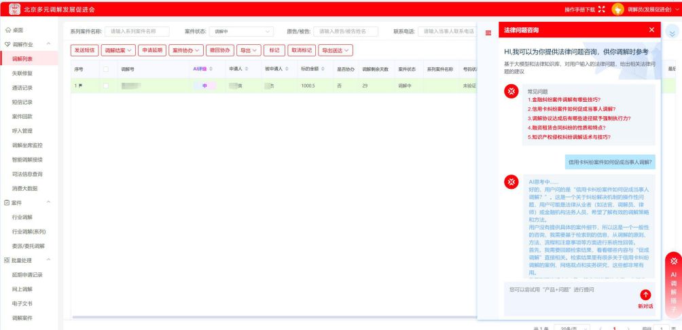Screen dimensions: 682x330
Task: Send the question with red arrow button
Action: click(x=646, y=294)
